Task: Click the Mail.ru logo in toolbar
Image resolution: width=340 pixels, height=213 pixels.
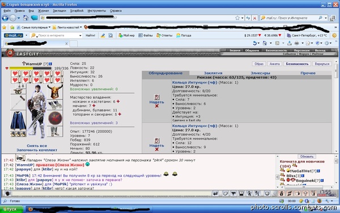Action: coord(14,35)
